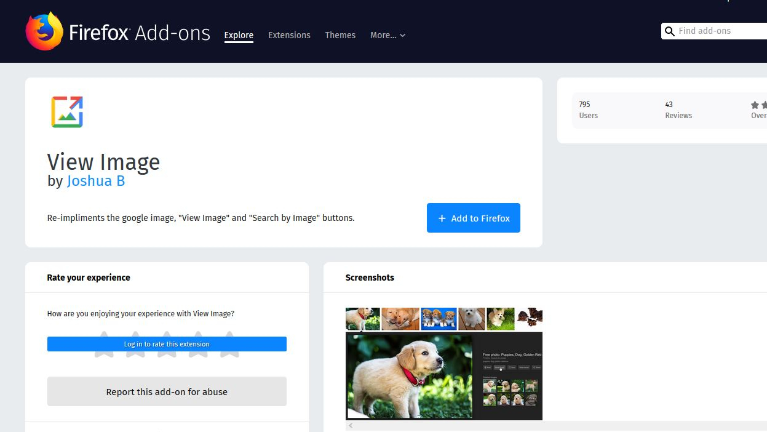Open the 43 Reviews link
The width and height of the screenshot is (767, 432).
click(x=678, y=110)
